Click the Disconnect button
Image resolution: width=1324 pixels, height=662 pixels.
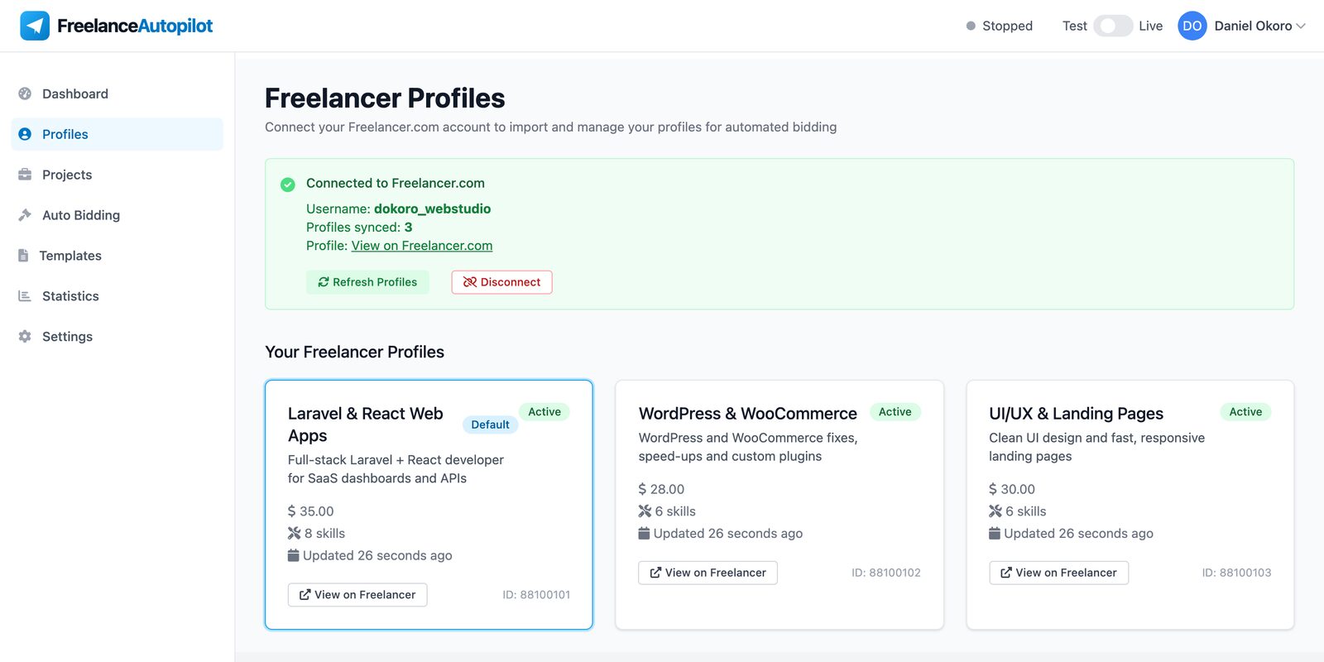pyautogui.click(x=501, y=282)
